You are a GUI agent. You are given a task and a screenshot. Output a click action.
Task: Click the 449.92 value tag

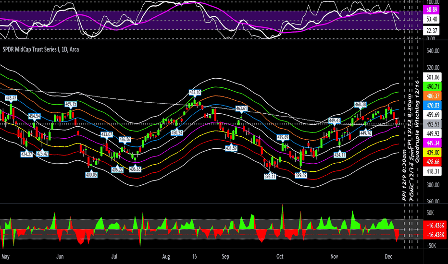(x=433, y=133)
